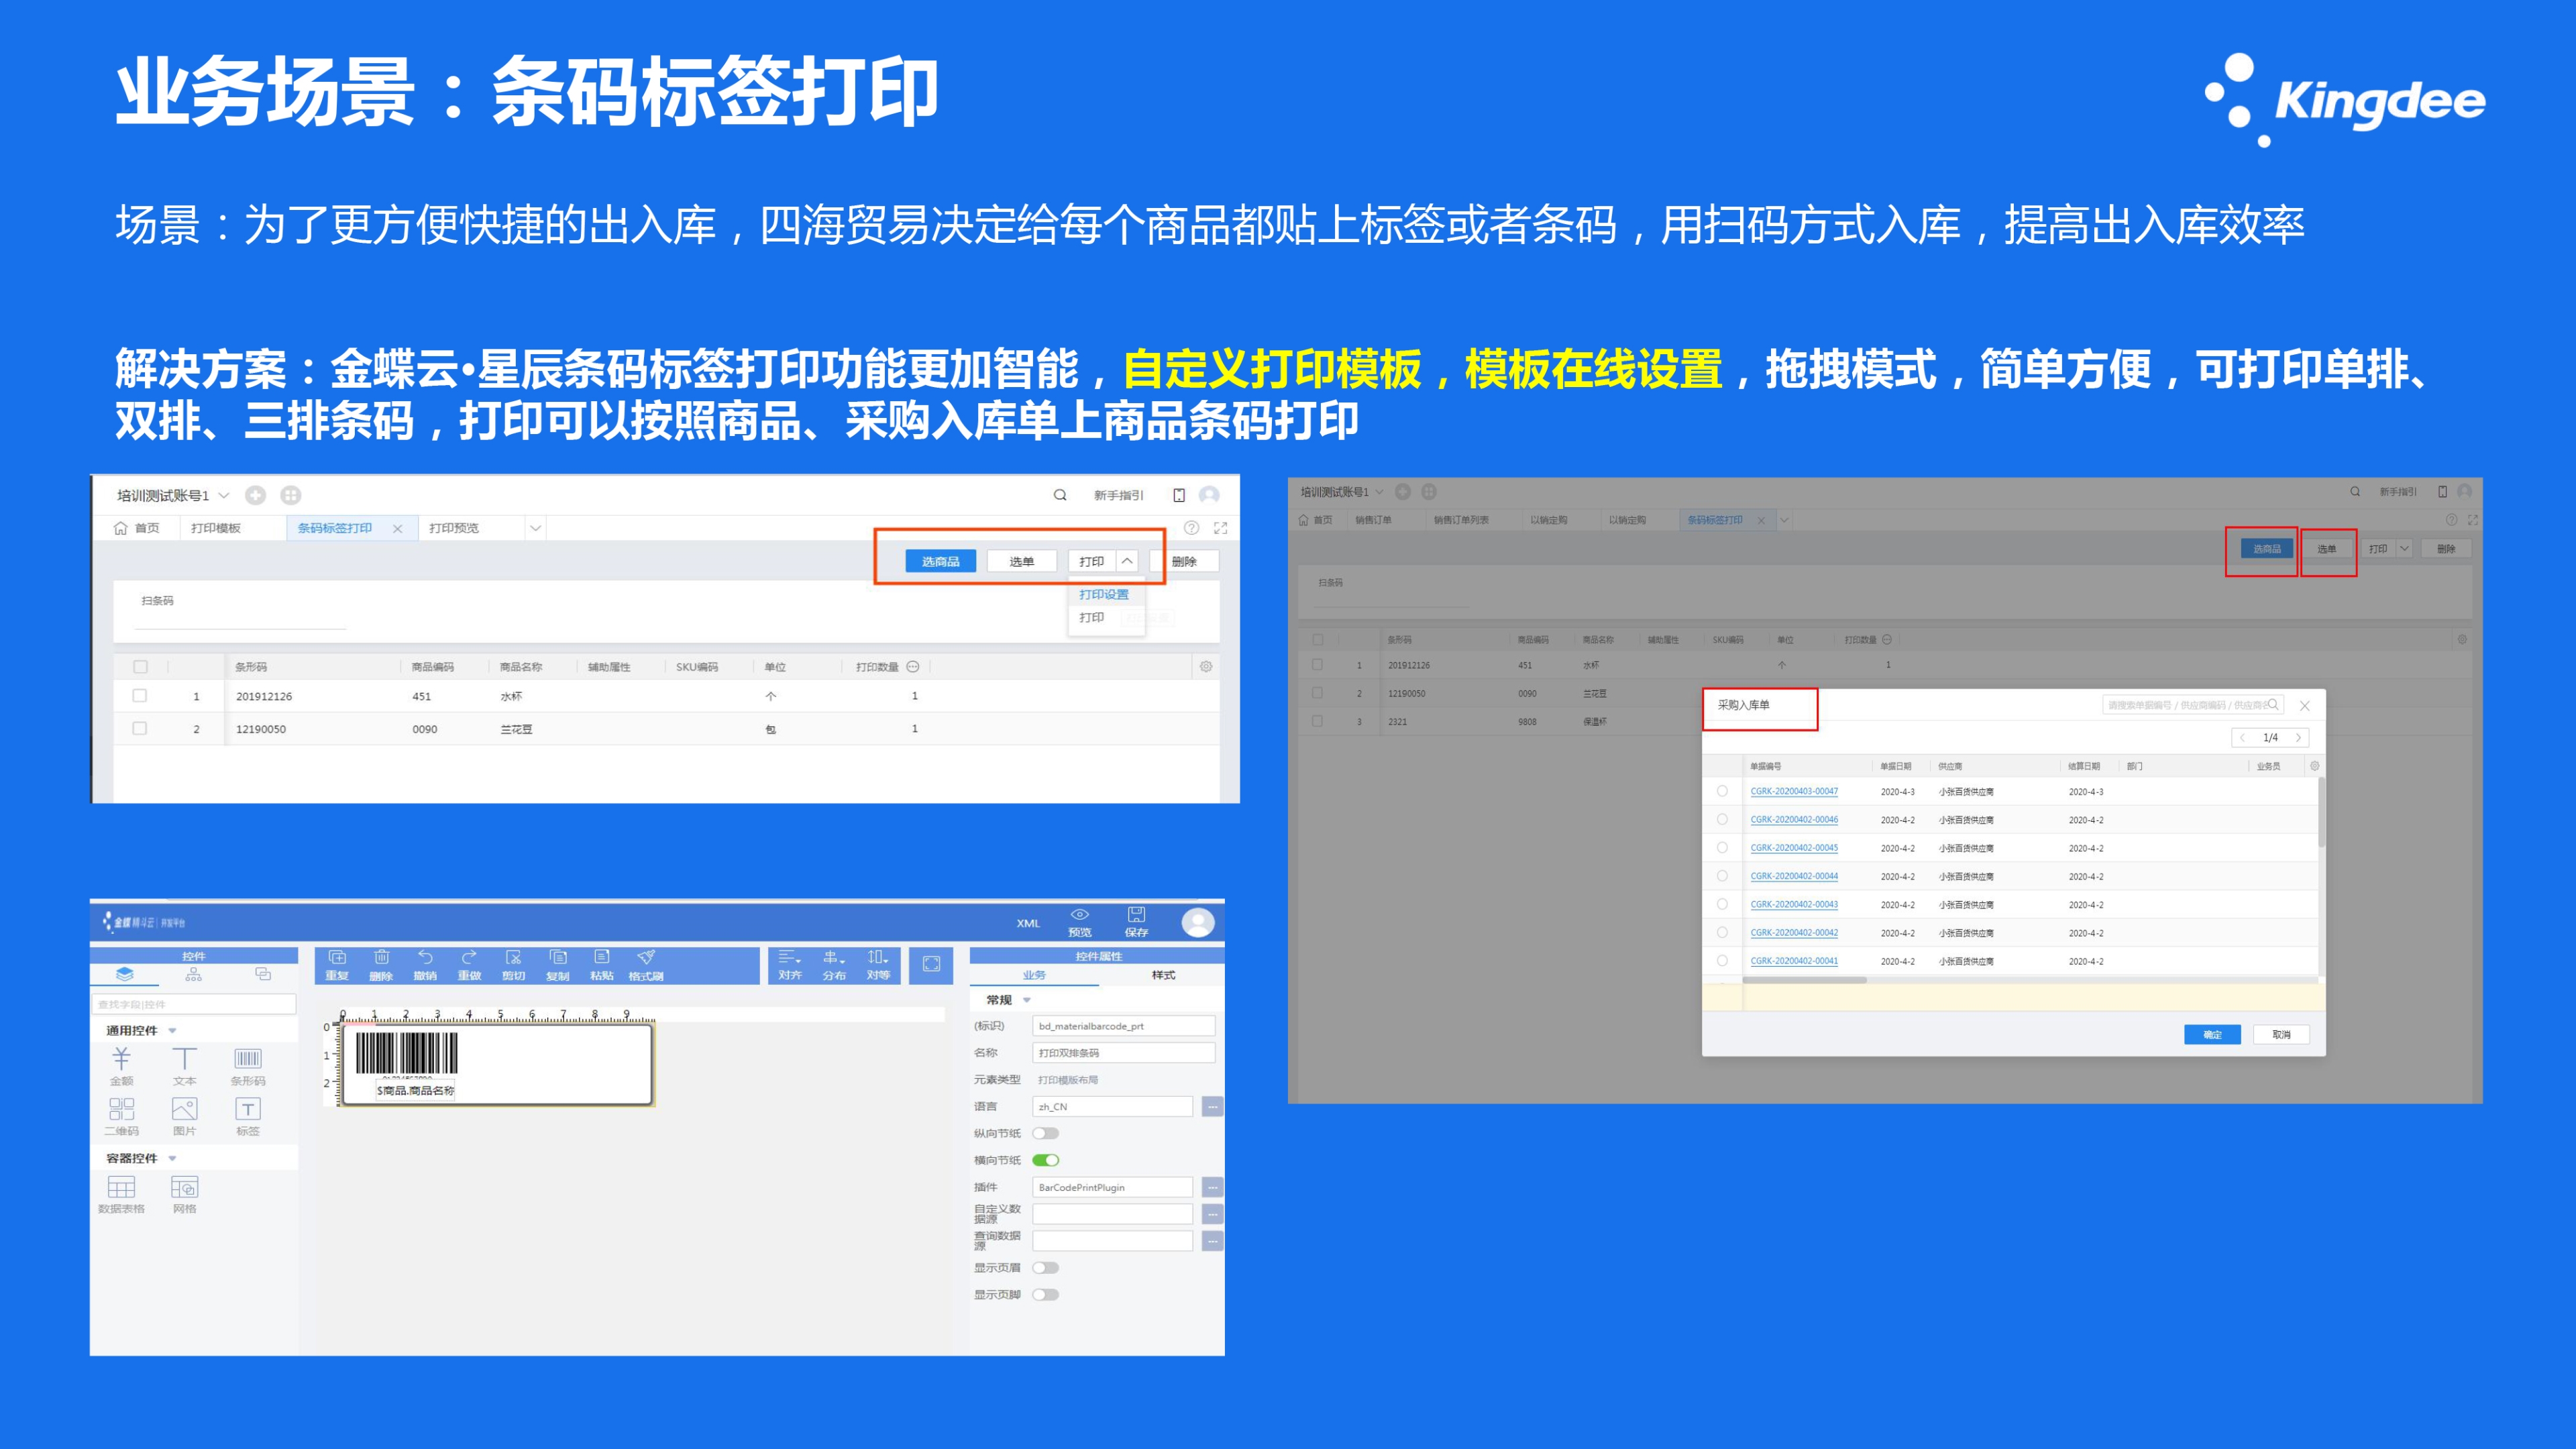Viewport: 2576px width, 1449px height.
Task: Select the 条形码 barcode control icon
Action: 248,1058
